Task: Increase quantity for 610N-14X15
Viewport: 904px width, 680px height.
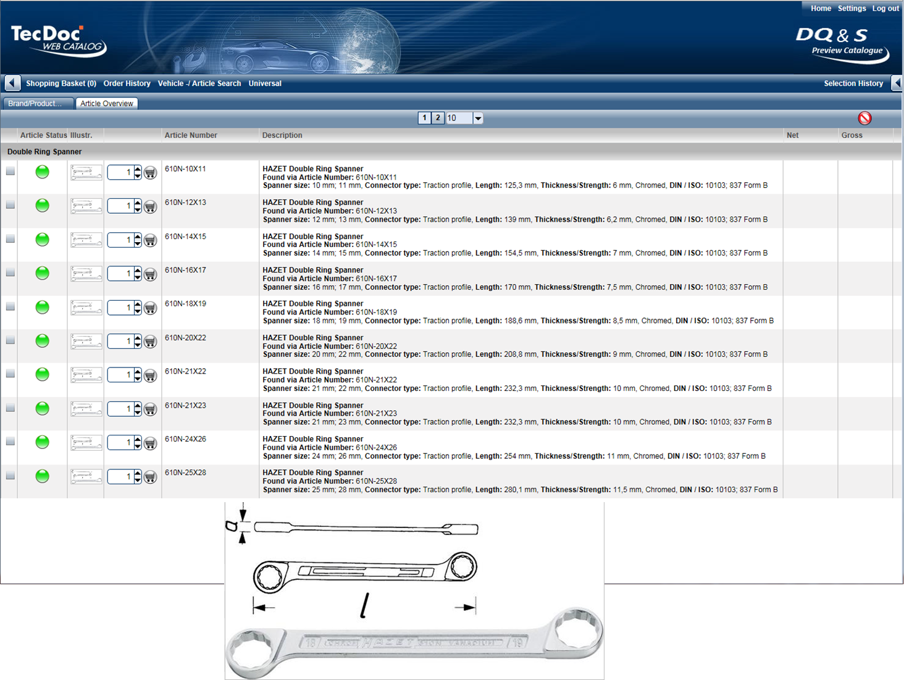Action: [138, 236]
